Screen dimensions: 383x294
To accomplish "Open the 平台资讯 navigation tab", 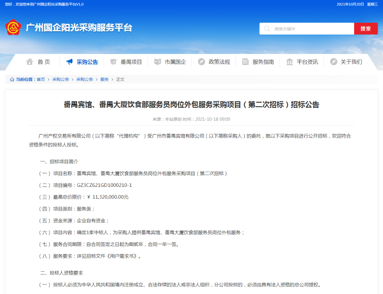I will pyautogui.click(x=307, y=62).
